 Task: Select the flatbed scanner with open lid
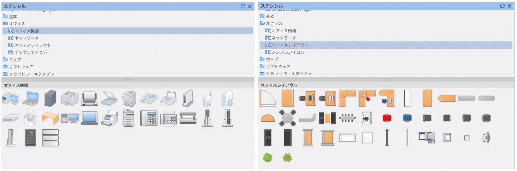click(x=109, y=98)
